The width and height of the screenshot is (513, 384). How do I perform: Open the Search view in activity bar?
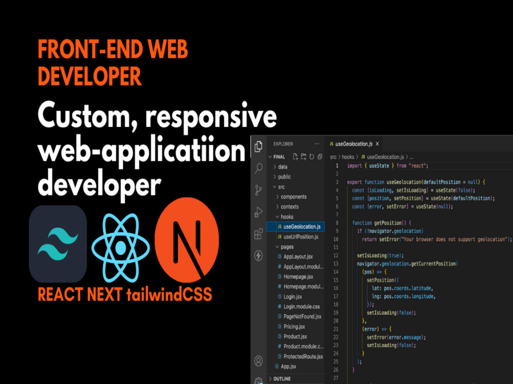259,168
